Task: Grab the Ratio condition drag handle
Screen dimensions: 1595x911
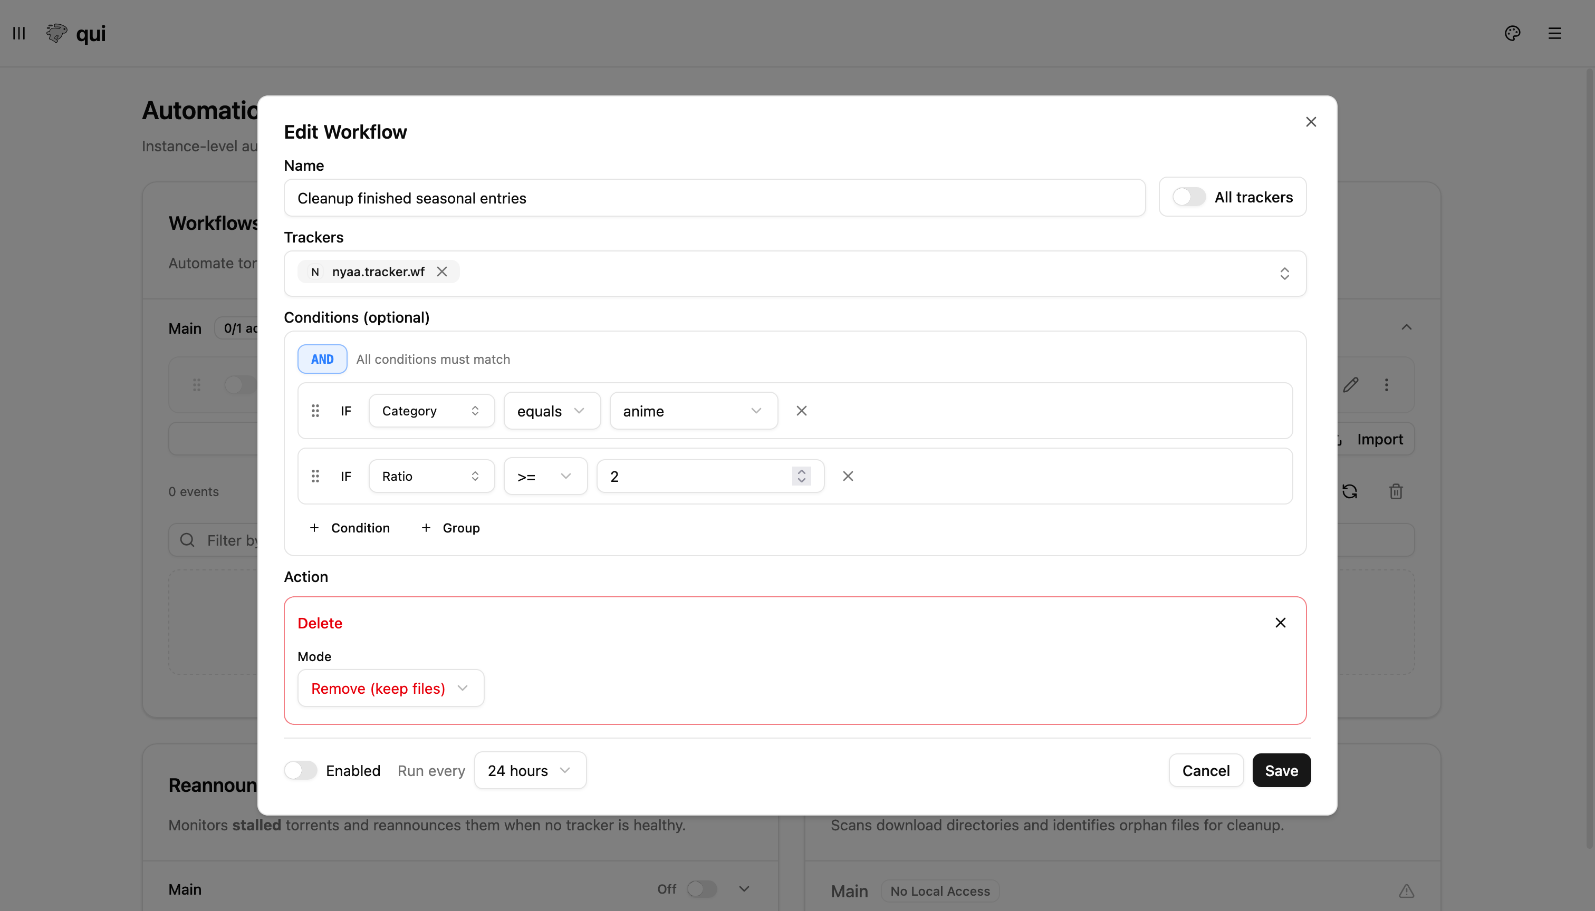Action: 315,476
